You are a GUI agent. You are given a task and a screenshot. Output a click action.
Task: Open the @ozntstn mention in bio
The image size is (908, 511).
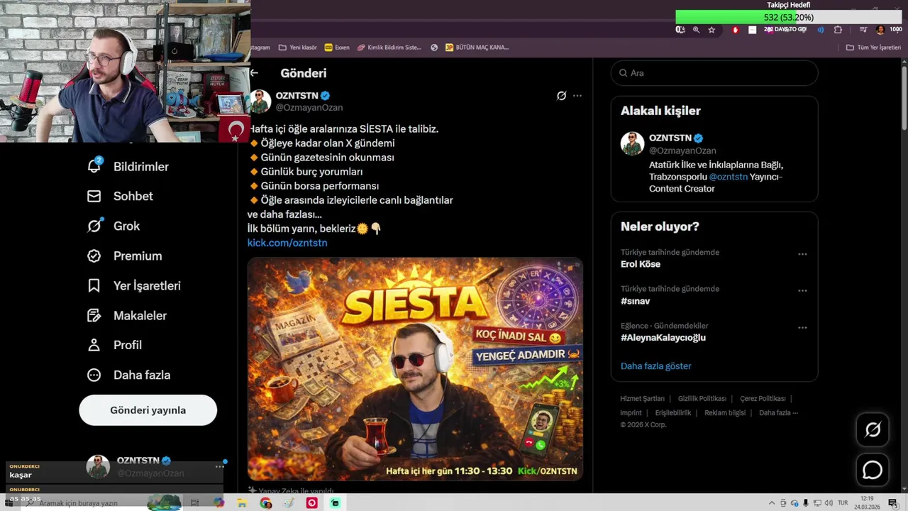pyautogui.click(x=729, y=177)
